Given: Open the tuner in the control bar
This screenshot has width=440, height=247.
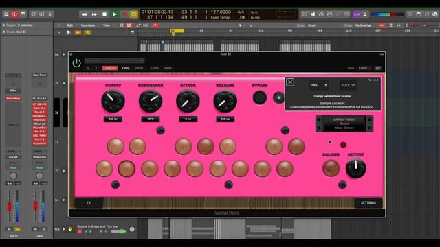Looking at the screenshot, I should point(338,14).
